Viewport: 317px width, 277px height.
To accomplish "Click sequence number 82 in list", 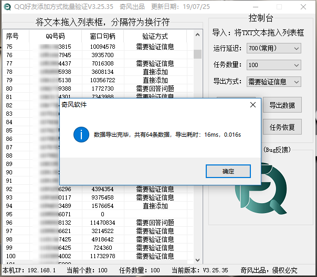I will pyautogui.click(x=9, y=105).
